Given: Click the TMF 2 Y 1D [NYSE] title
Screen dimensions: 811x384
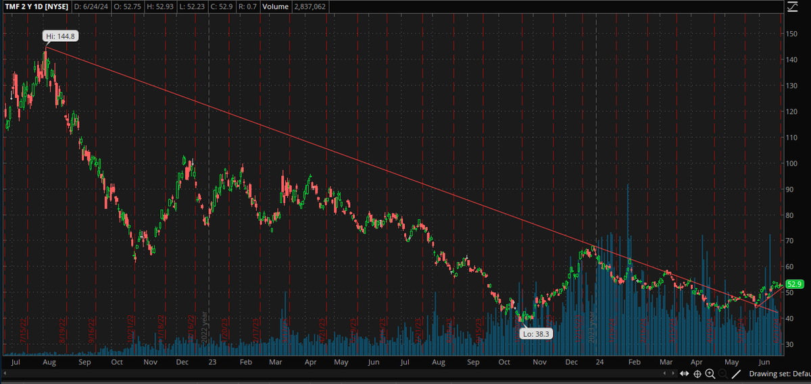Looking at the screenshot, I should [x=35, y=7].
